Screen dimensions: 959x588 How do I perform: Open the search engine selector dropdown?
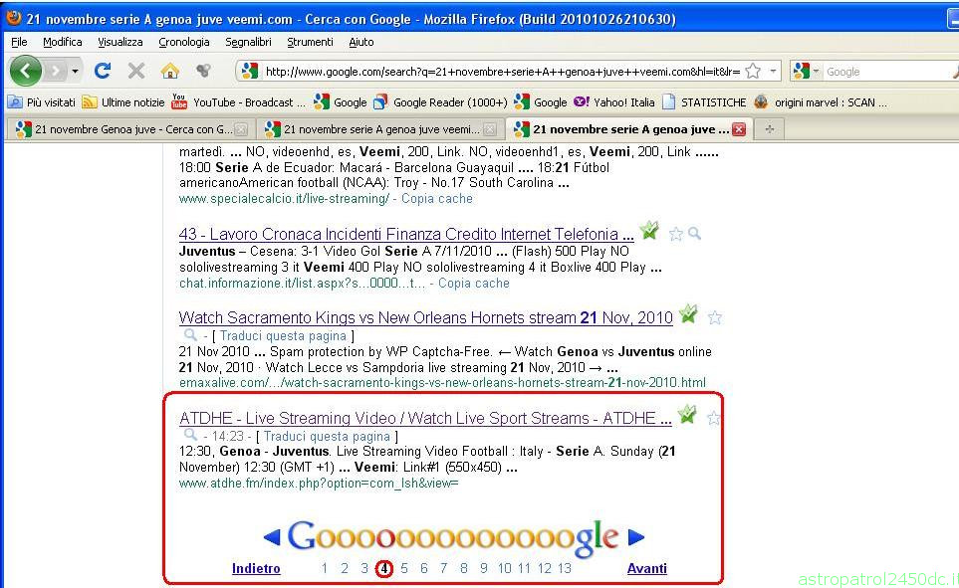[816, 72]
